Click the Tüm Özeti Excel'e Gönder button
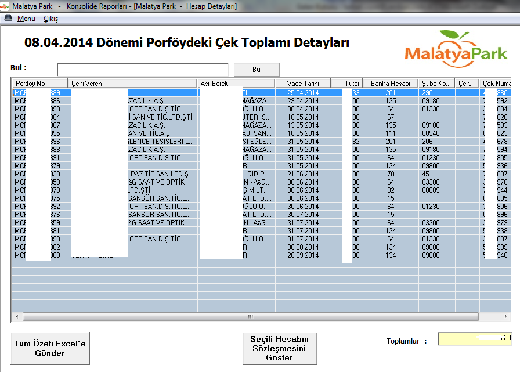Image resolution: width=520 pixels, height=372 pixels. click(x=50, y=348)
